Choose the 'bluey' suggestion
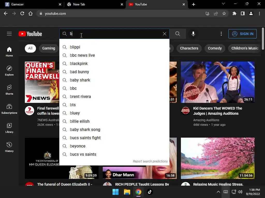This screenshot has height=198, width=265. pyautogui.click(x=114, y=113)
